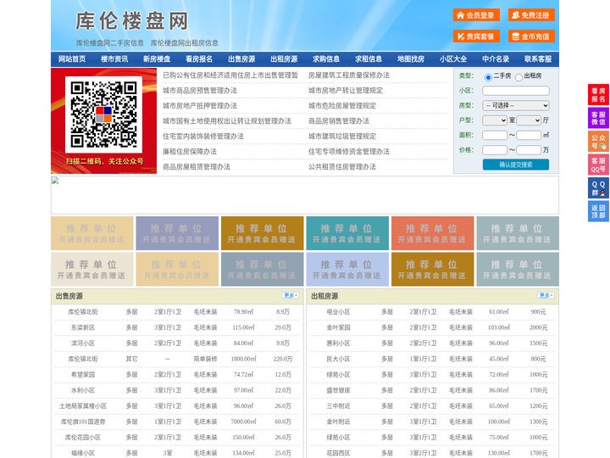Open the 贵宾套餐 VIP package button
This screenshot has height=458, width=610.
coord(476,36)
